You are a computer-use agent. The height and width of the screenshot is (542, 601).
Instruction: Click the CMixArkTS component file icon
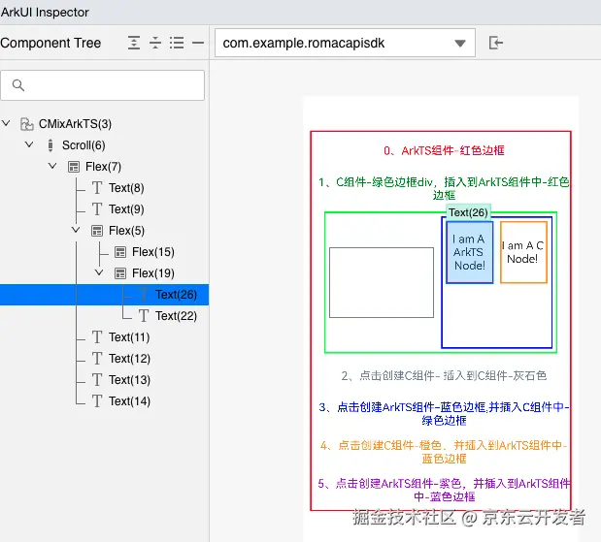point(27,124)
